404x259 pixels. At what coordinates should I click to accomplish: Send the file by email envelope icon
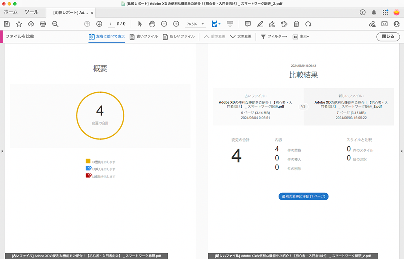coord(384,24)
